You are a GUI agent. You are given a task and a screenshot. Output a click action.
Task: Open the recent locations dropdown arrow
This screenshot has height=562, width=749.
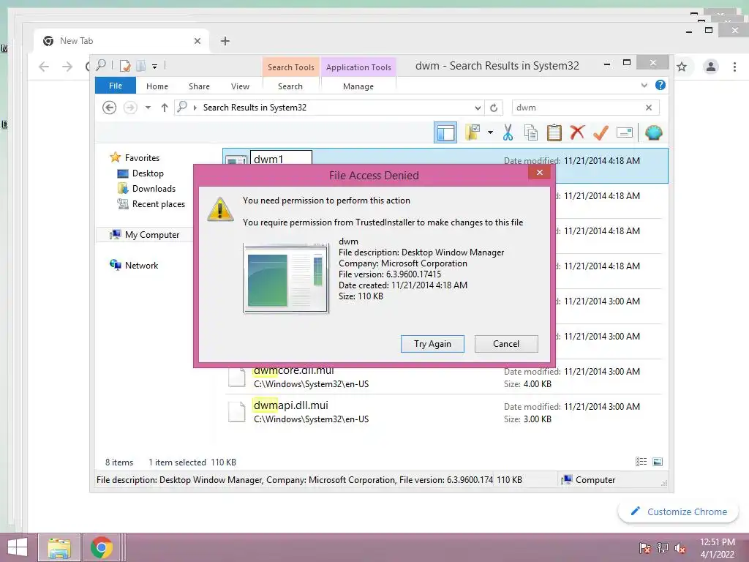pyautogui.click(x=148, y=108)
